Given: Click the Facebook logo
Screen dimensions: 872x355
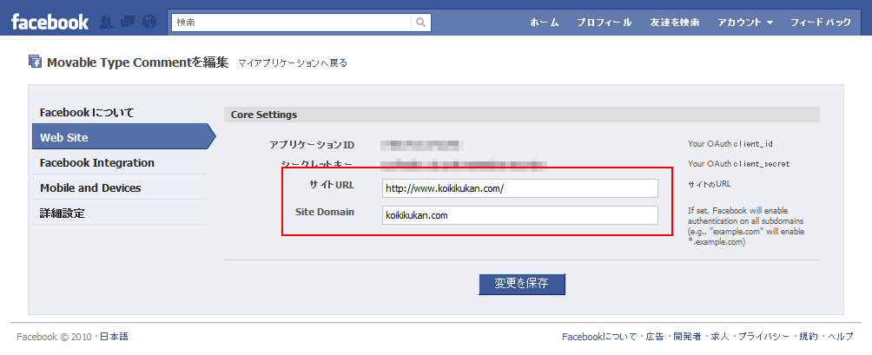Looking at the screenshot, I should point(50,23).
